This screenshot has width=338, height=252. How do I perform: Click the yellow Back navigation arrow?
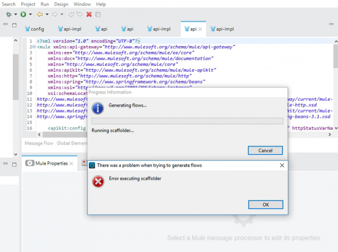[x=40, y=14]
